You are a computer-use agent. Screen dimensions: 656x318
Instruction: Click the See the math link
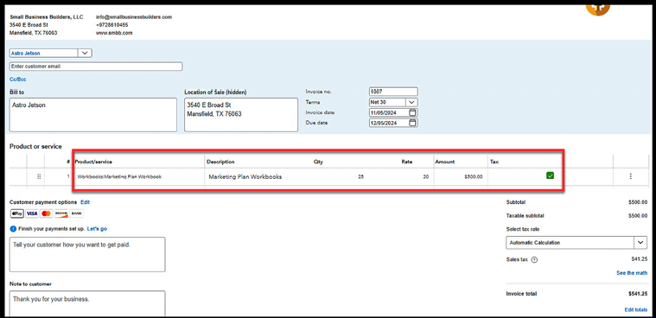click(632, 273)
